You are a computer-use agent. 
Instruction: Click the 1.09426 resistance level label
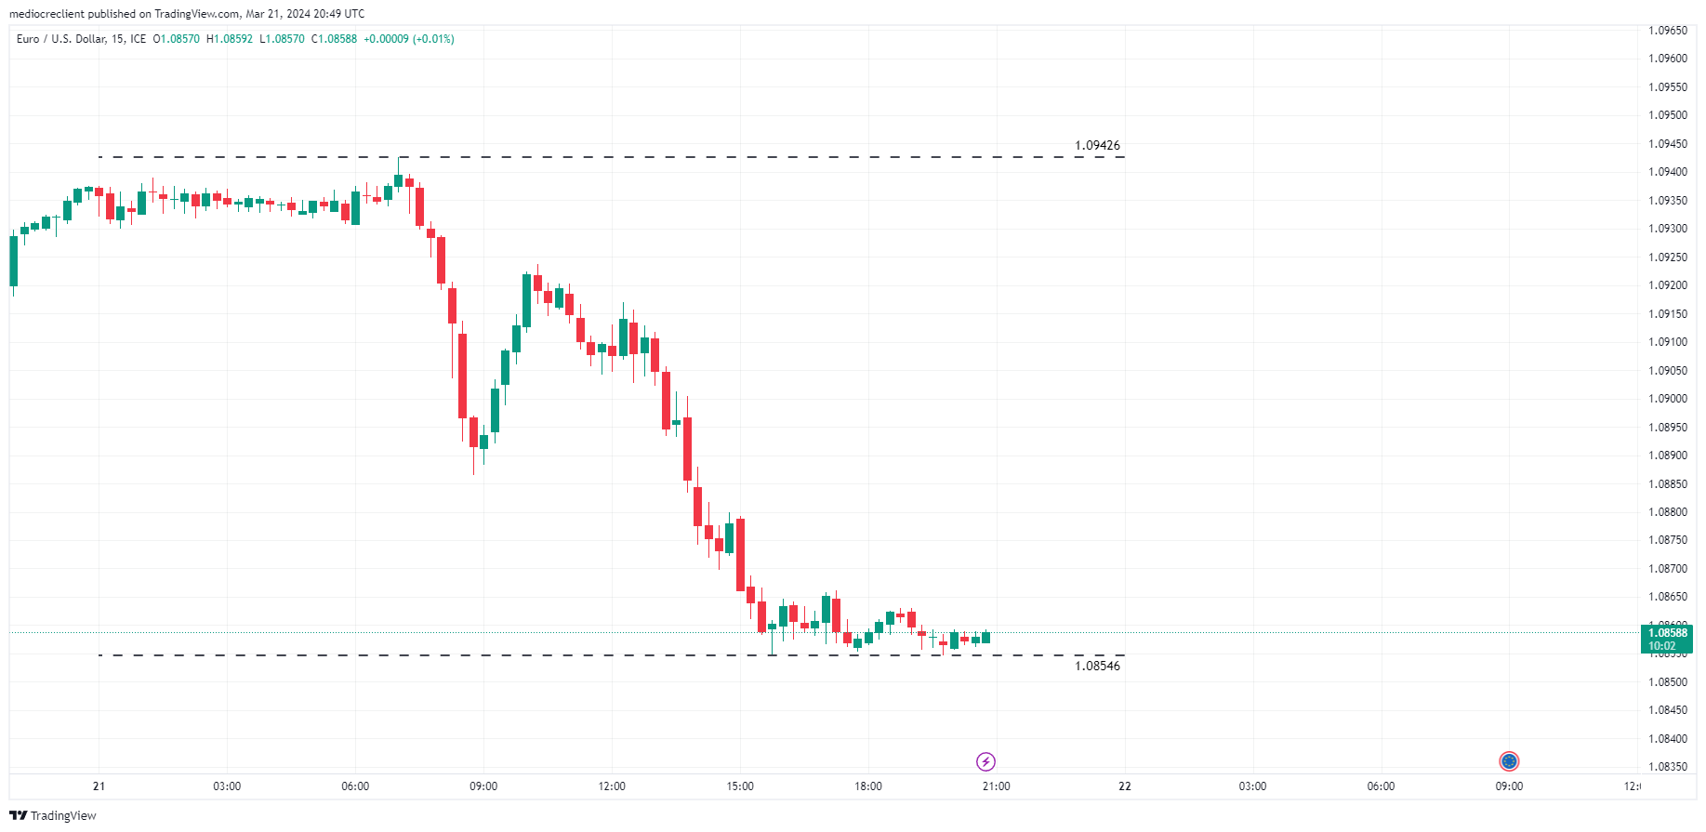coord(1097,146)
